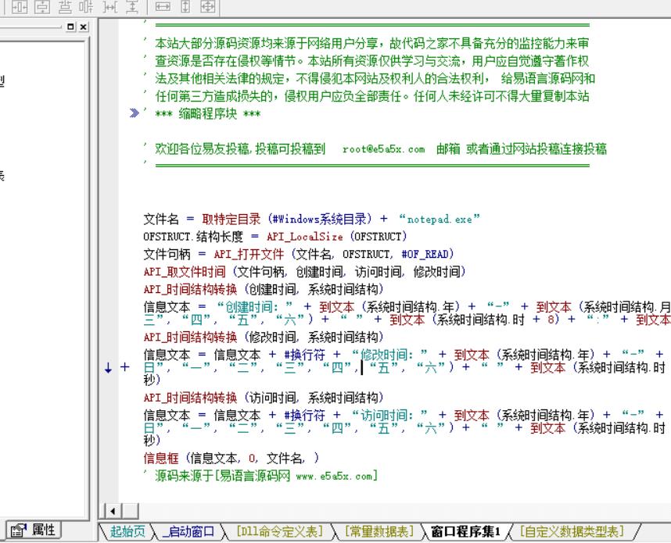This screenshot has height=543, width=671.
Task: Click API_时间结构转换 line with 访问时间
Action: pos(264,397)
